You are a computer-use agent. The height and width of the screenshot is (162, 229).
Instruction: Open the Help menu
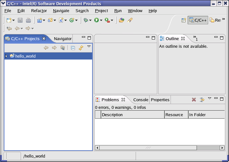tap(153, 11)
